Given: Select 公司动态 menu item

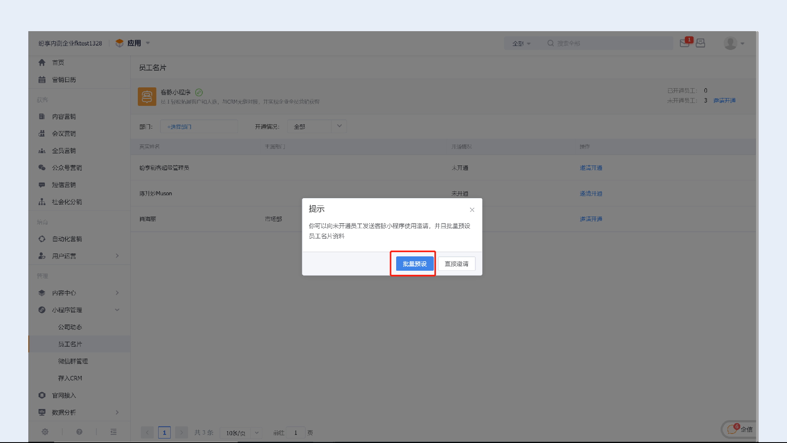Looking at the screenshot, I should coord(70,327).
